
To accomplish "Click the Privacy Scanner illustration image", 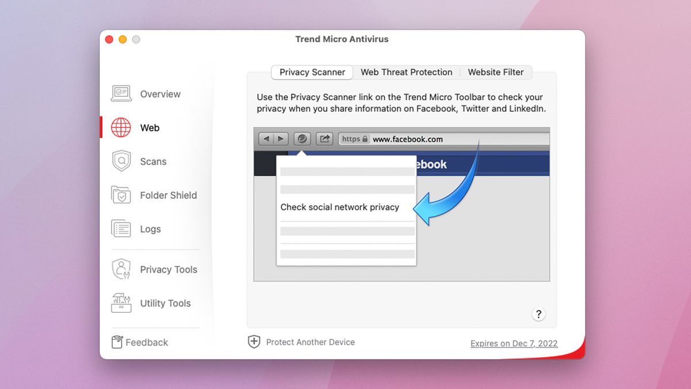I will (x=402, y=205).
